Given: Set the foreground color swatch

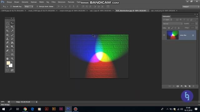Looking at the screenshot, I should pyautogui.click(x=8, y=63).
